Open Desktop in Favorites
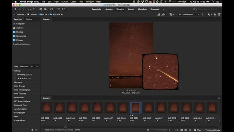Viewport: 234px width, 132px height. coord(20,32)
